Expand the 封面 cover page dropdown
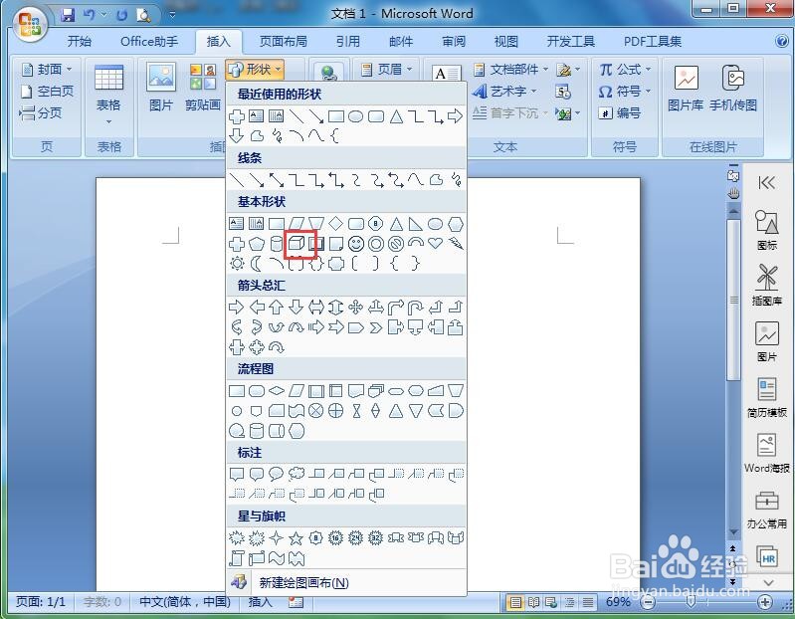 click(47, 69)
